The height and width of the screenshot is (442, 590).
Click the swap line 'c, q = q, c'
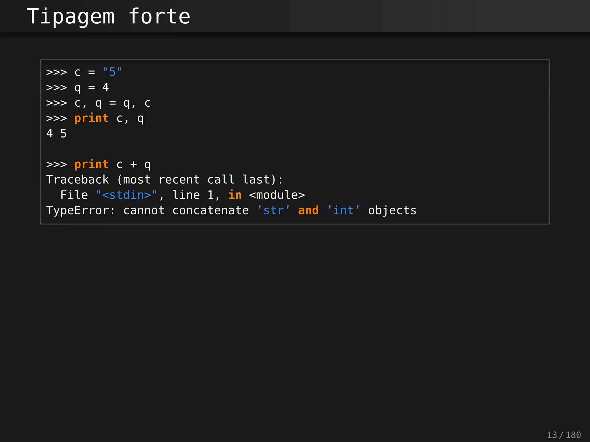coord(99,103)
